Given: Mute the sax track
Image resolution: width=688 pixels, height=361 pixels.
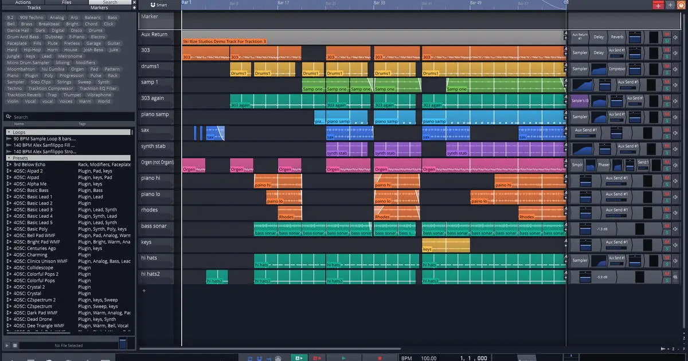Looking at the screenshot, I should point(667,130).
